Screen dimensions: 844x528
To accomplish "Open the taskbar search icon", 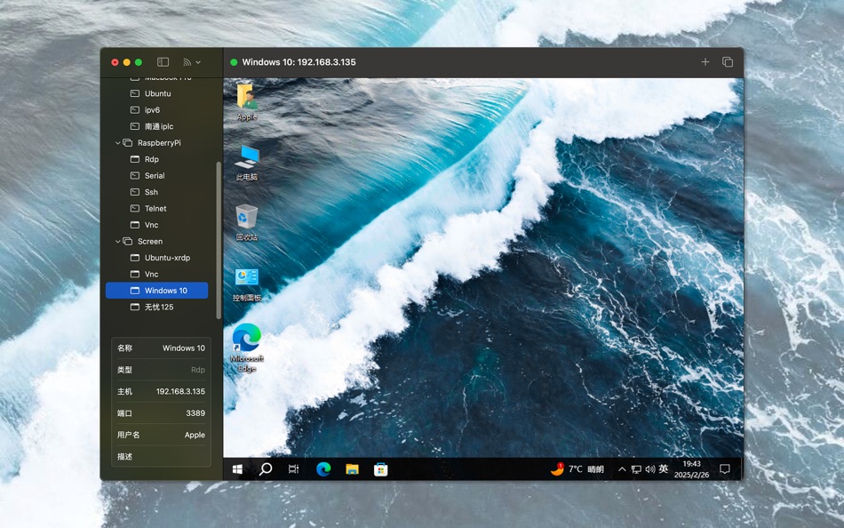I will tap(266, 469).
